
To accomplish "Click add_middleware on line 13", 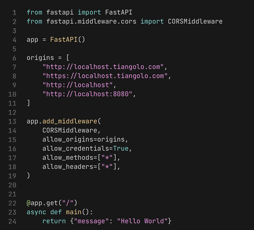I will [x=70, y=121].
